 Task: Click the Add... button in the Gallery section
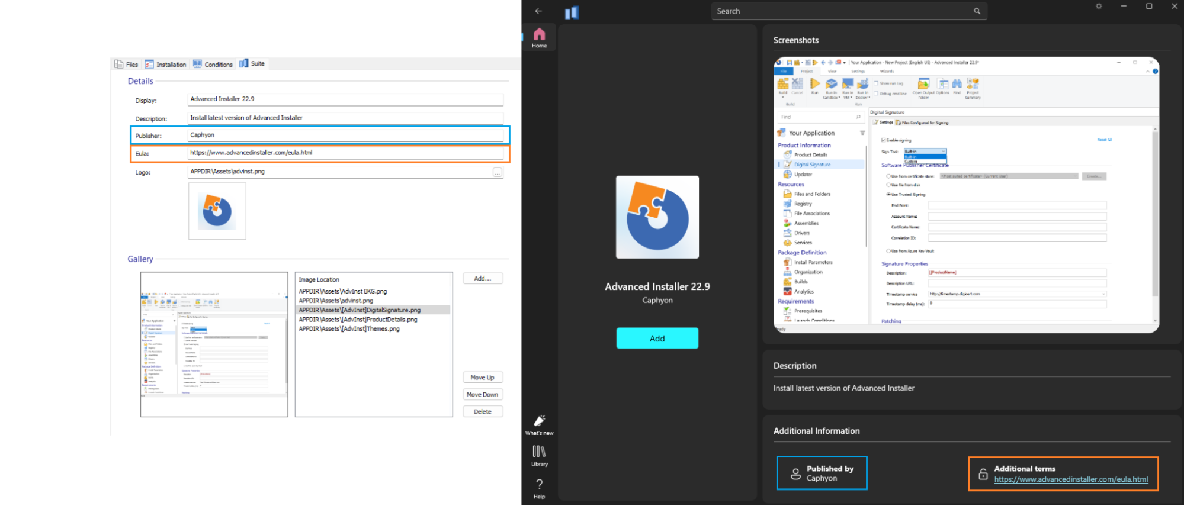(x=483, y=279)
